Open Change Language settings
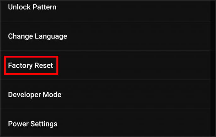 click(37, 36)
